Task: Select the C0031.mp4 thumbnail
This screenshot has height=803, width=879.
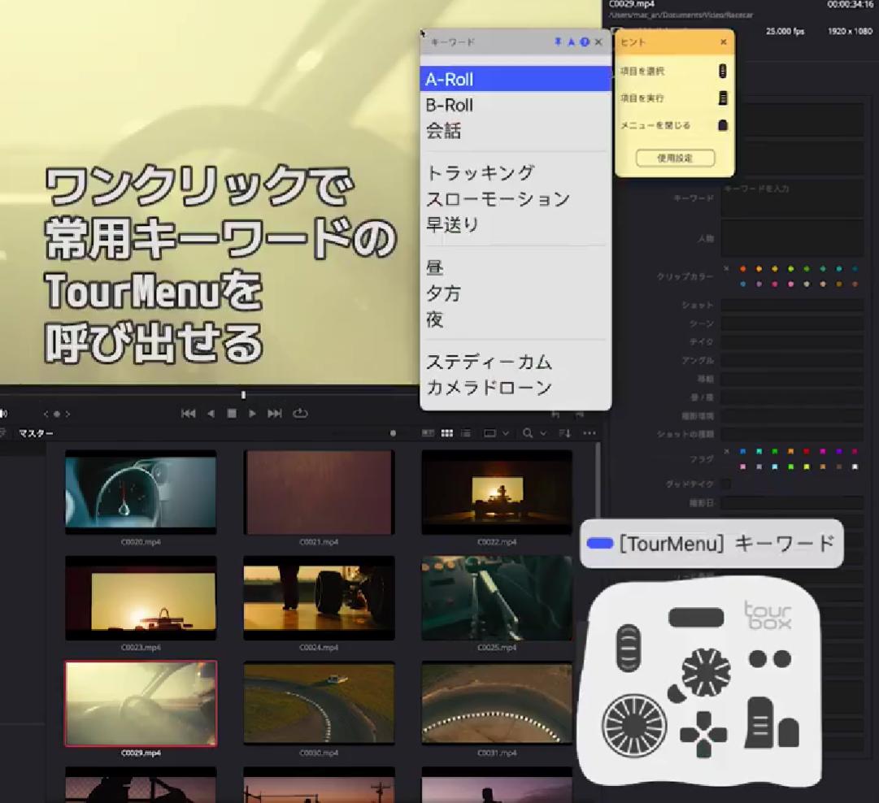Action: coord(498,703)
